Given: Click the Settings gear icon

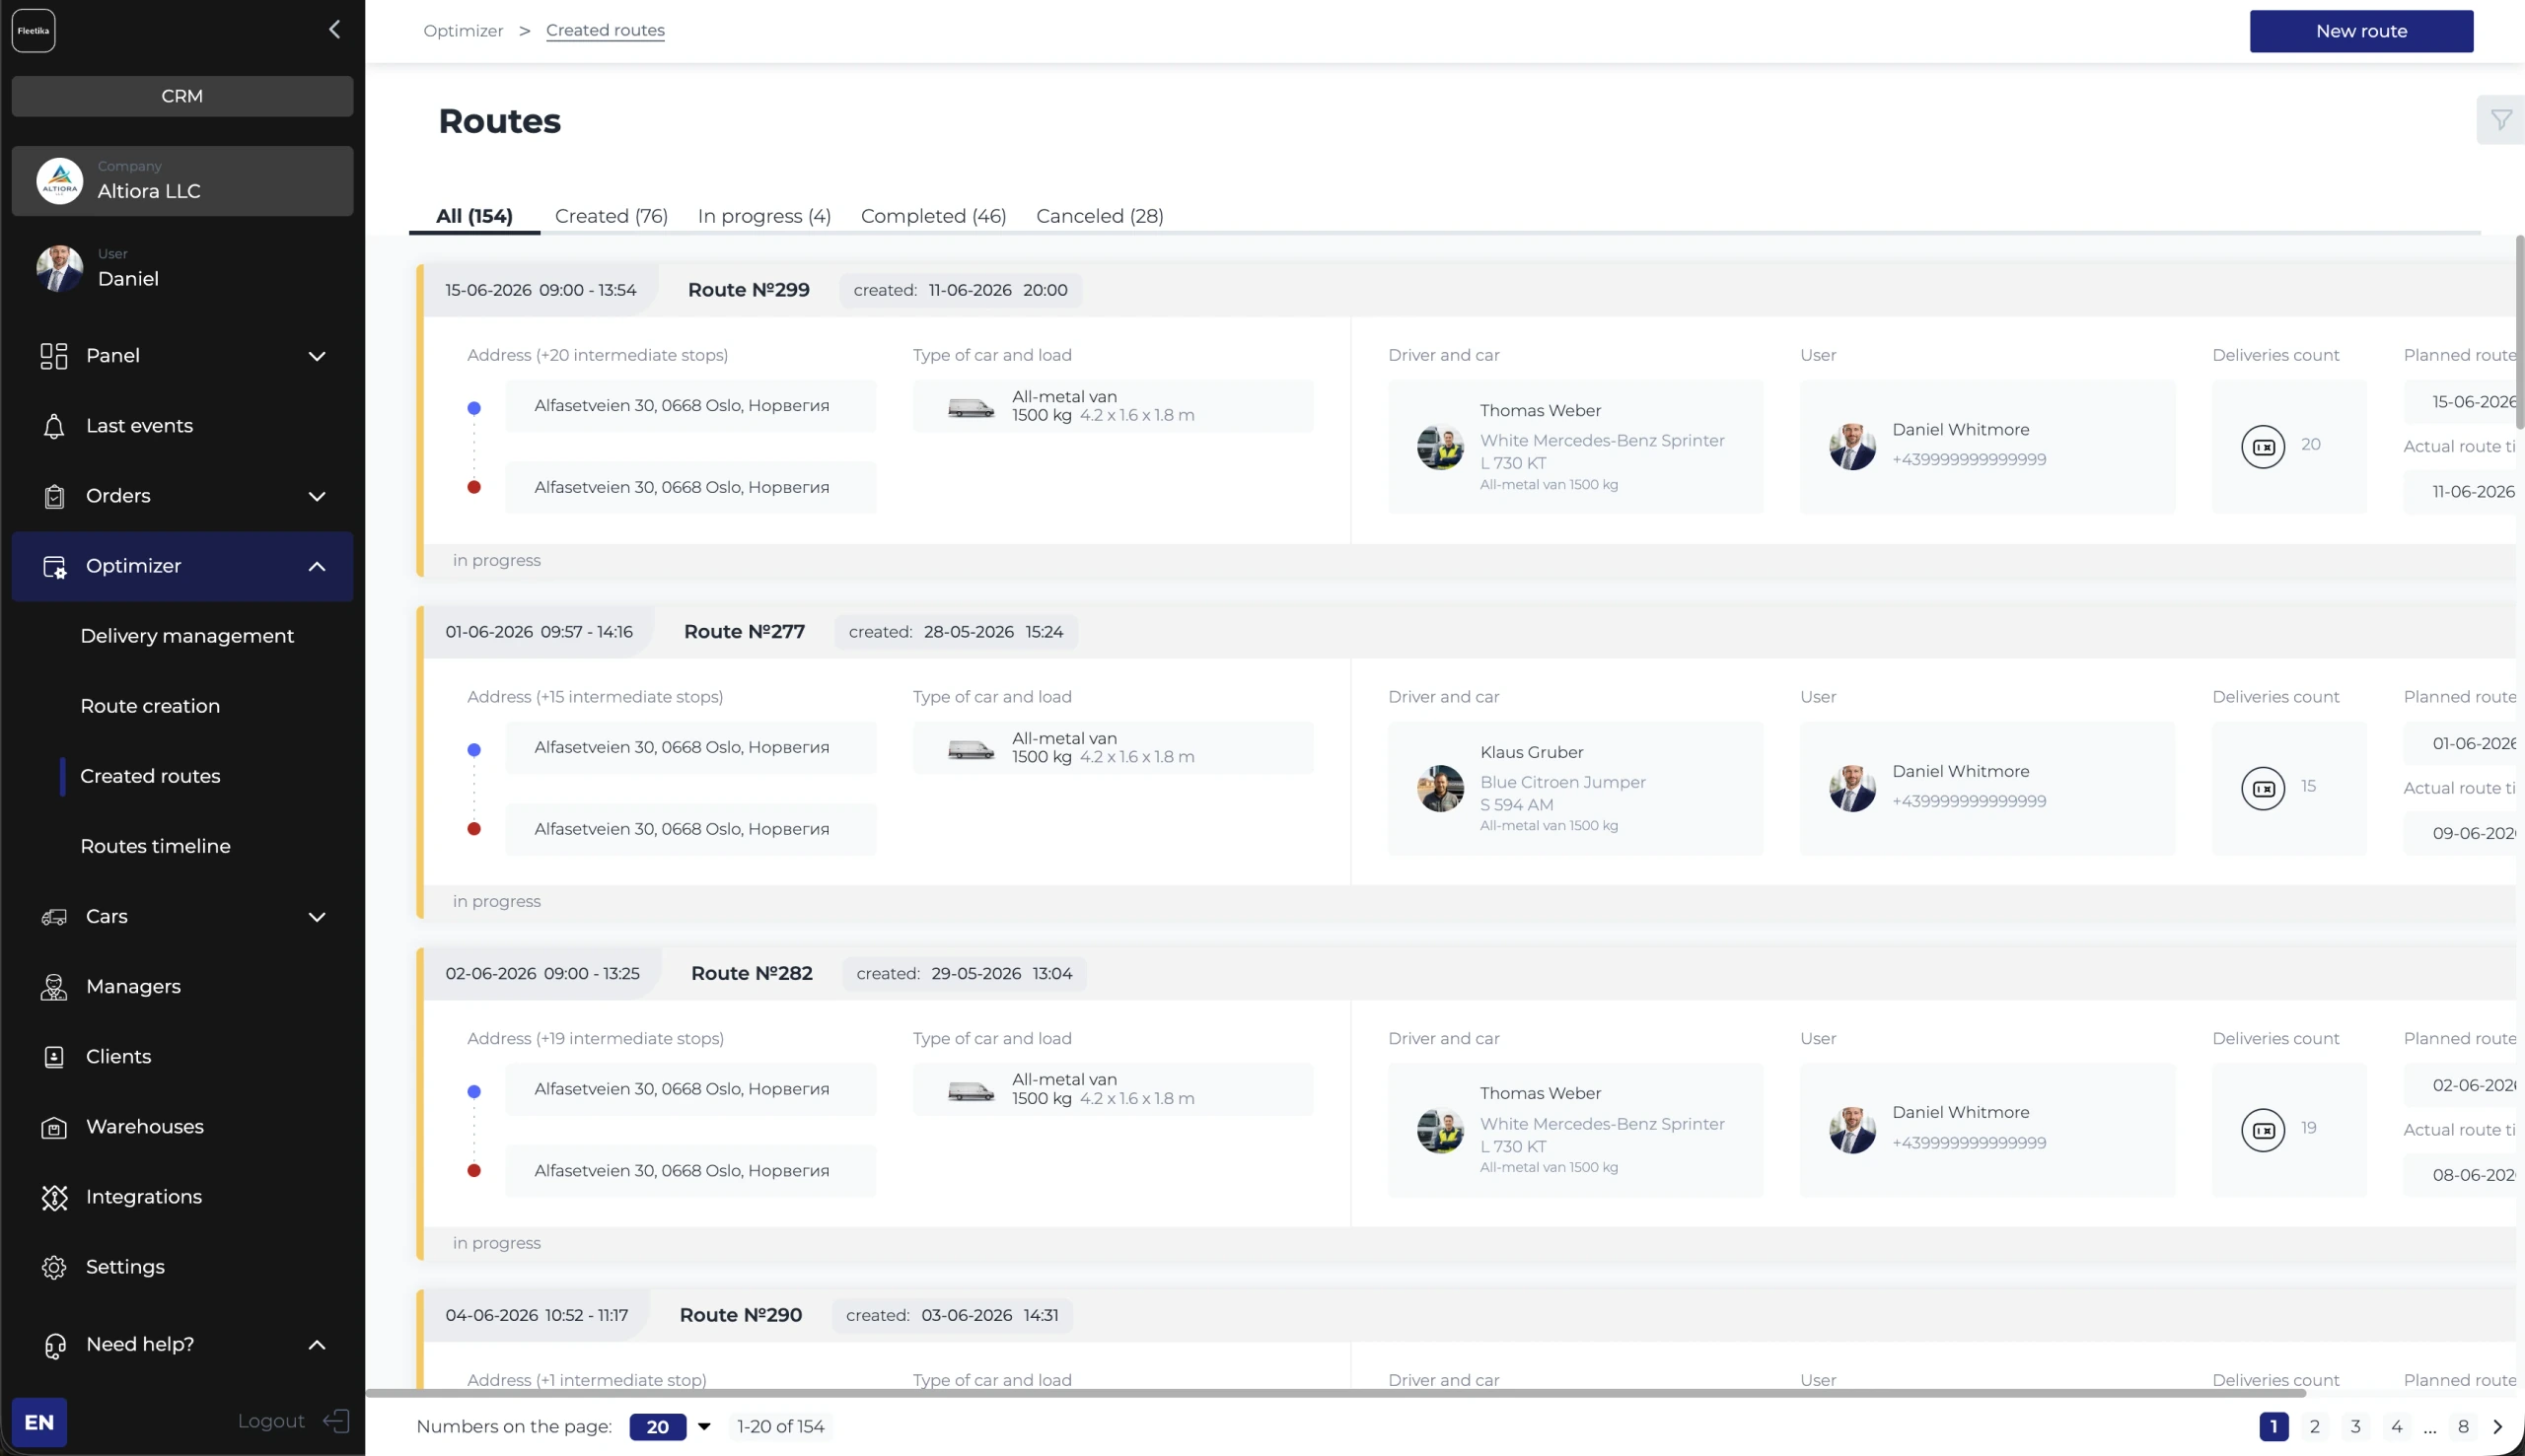Looking at the screenshot, I should [54, 1267].
